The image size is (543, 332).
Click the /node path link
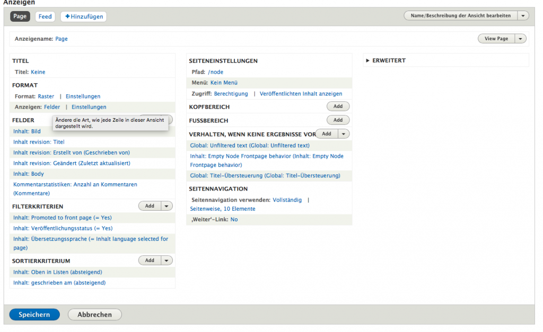click(215, 72)
